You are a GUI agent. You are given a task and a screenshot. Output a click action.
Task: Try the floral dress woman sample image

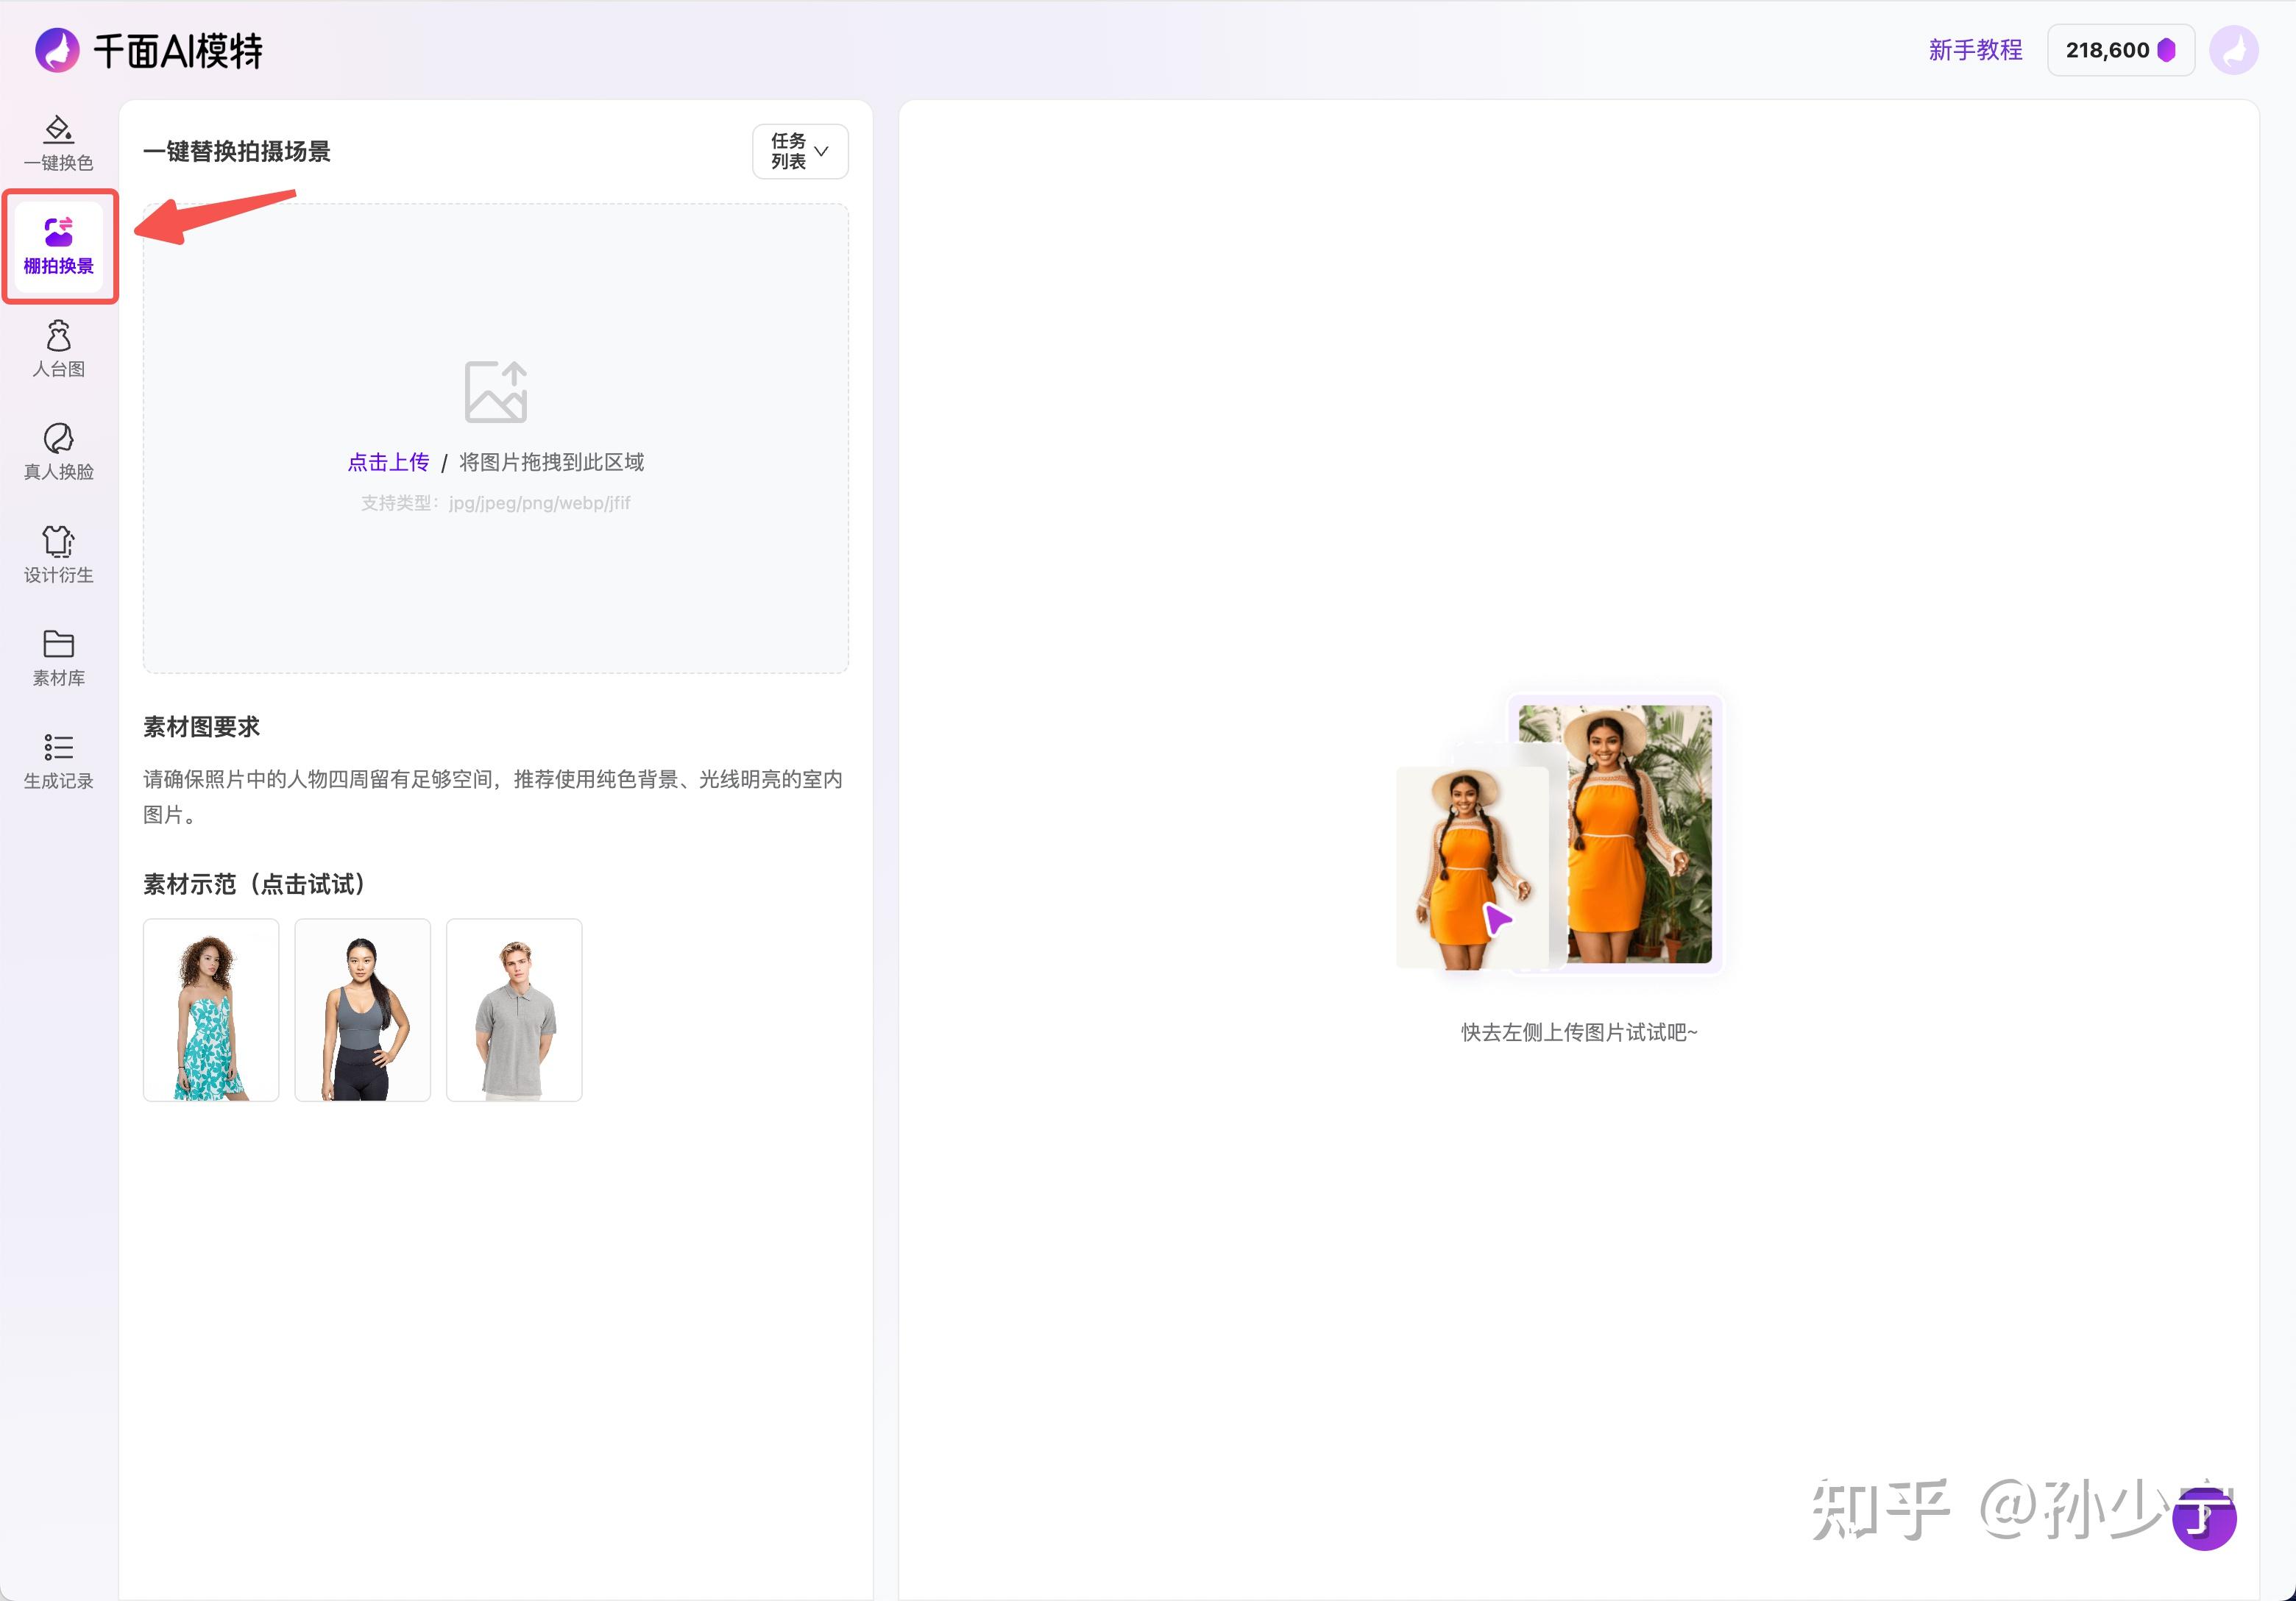[x=211, y=1010]
